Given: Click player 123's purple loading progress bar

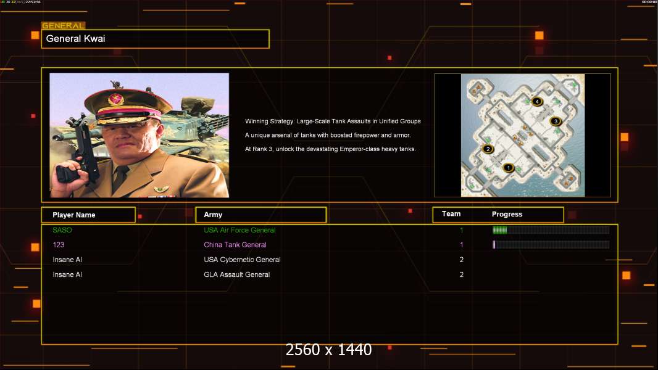Looking at the screenshot, I should pyautogui.click(x=551, y=245).
